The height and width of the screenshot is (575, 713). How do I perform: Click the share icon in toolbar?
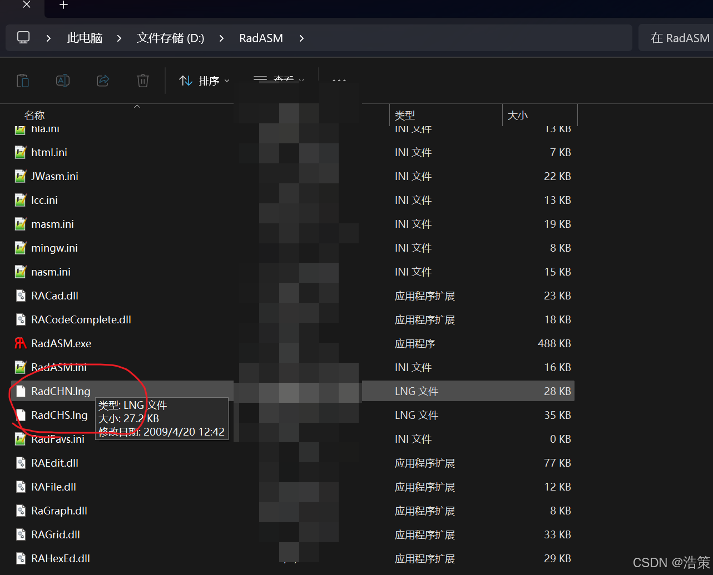point(103,81)
